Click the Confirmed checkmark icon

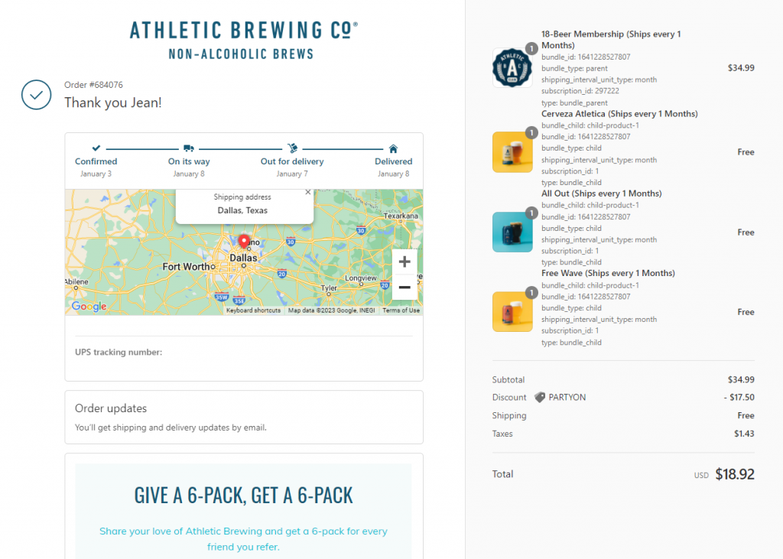96,149
